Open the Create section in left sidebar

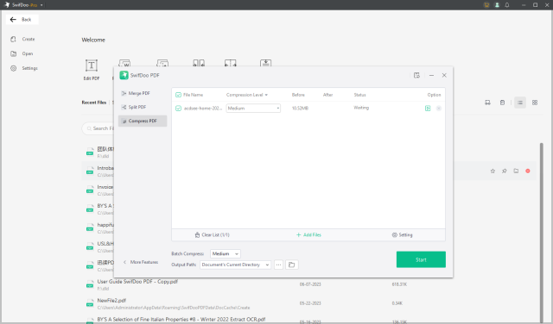click(x=23, y=39)
